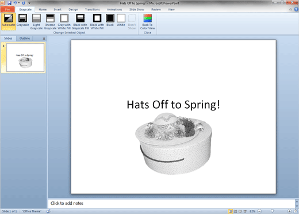Switch to Slide Sorter view

[x=236, y=211]
